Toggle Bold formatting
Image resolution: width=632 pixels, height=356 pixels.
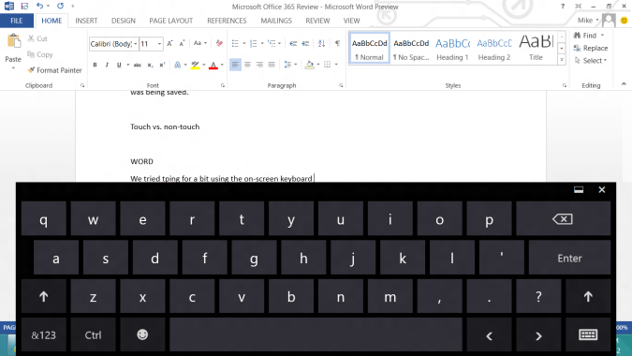(x=96, y=65)
